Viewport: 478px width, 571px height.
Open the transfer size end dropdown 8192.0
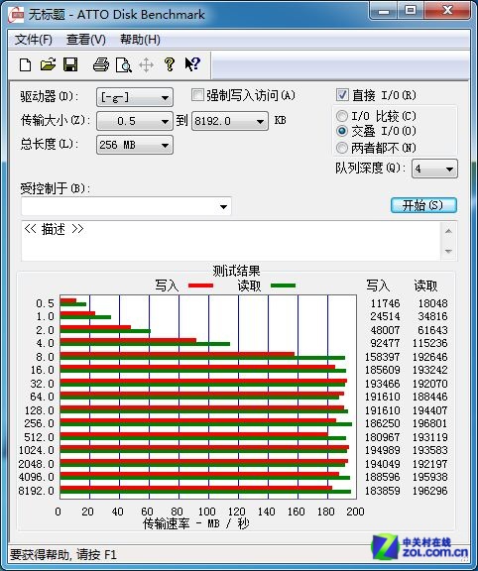(230, 121)
